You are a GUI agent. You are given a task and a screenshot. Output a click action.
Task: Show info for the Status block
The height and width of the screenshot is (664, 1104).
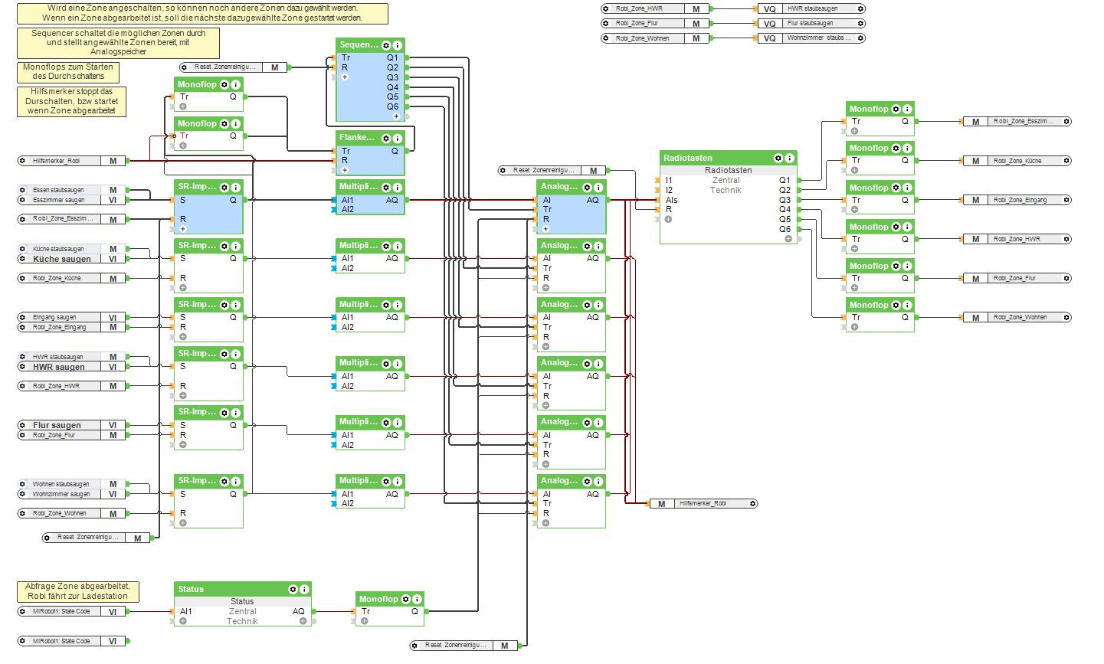pyautogui.click(x=303, y=589)
